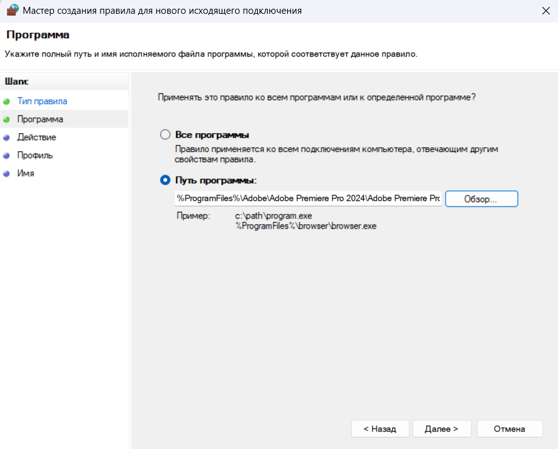Close the rule wizard window
The width and height of the screenshot is (558, 449).
click(543, 11)
